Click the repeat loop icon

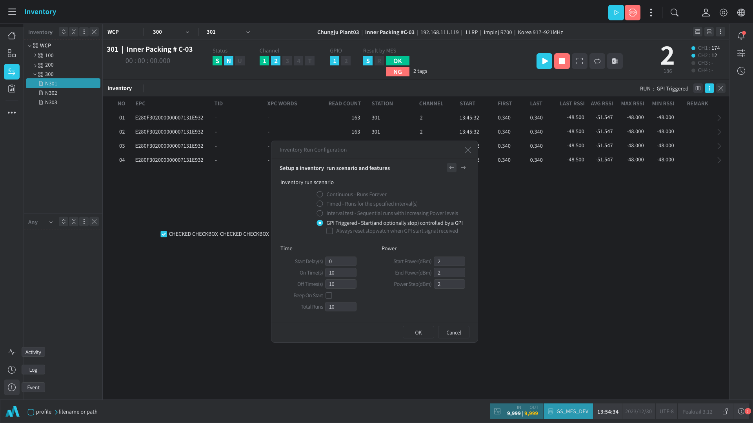[597, 61]
